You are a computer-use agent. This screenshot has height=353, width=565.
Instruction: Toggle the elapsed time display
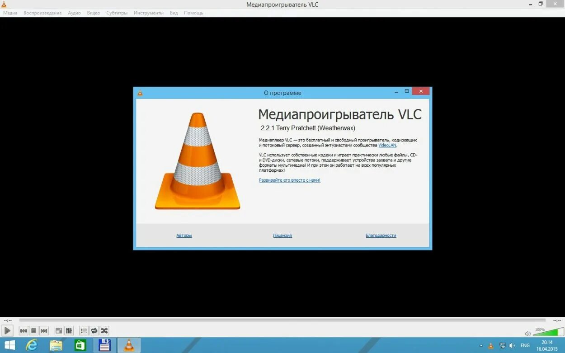click(x=8, y=320)
